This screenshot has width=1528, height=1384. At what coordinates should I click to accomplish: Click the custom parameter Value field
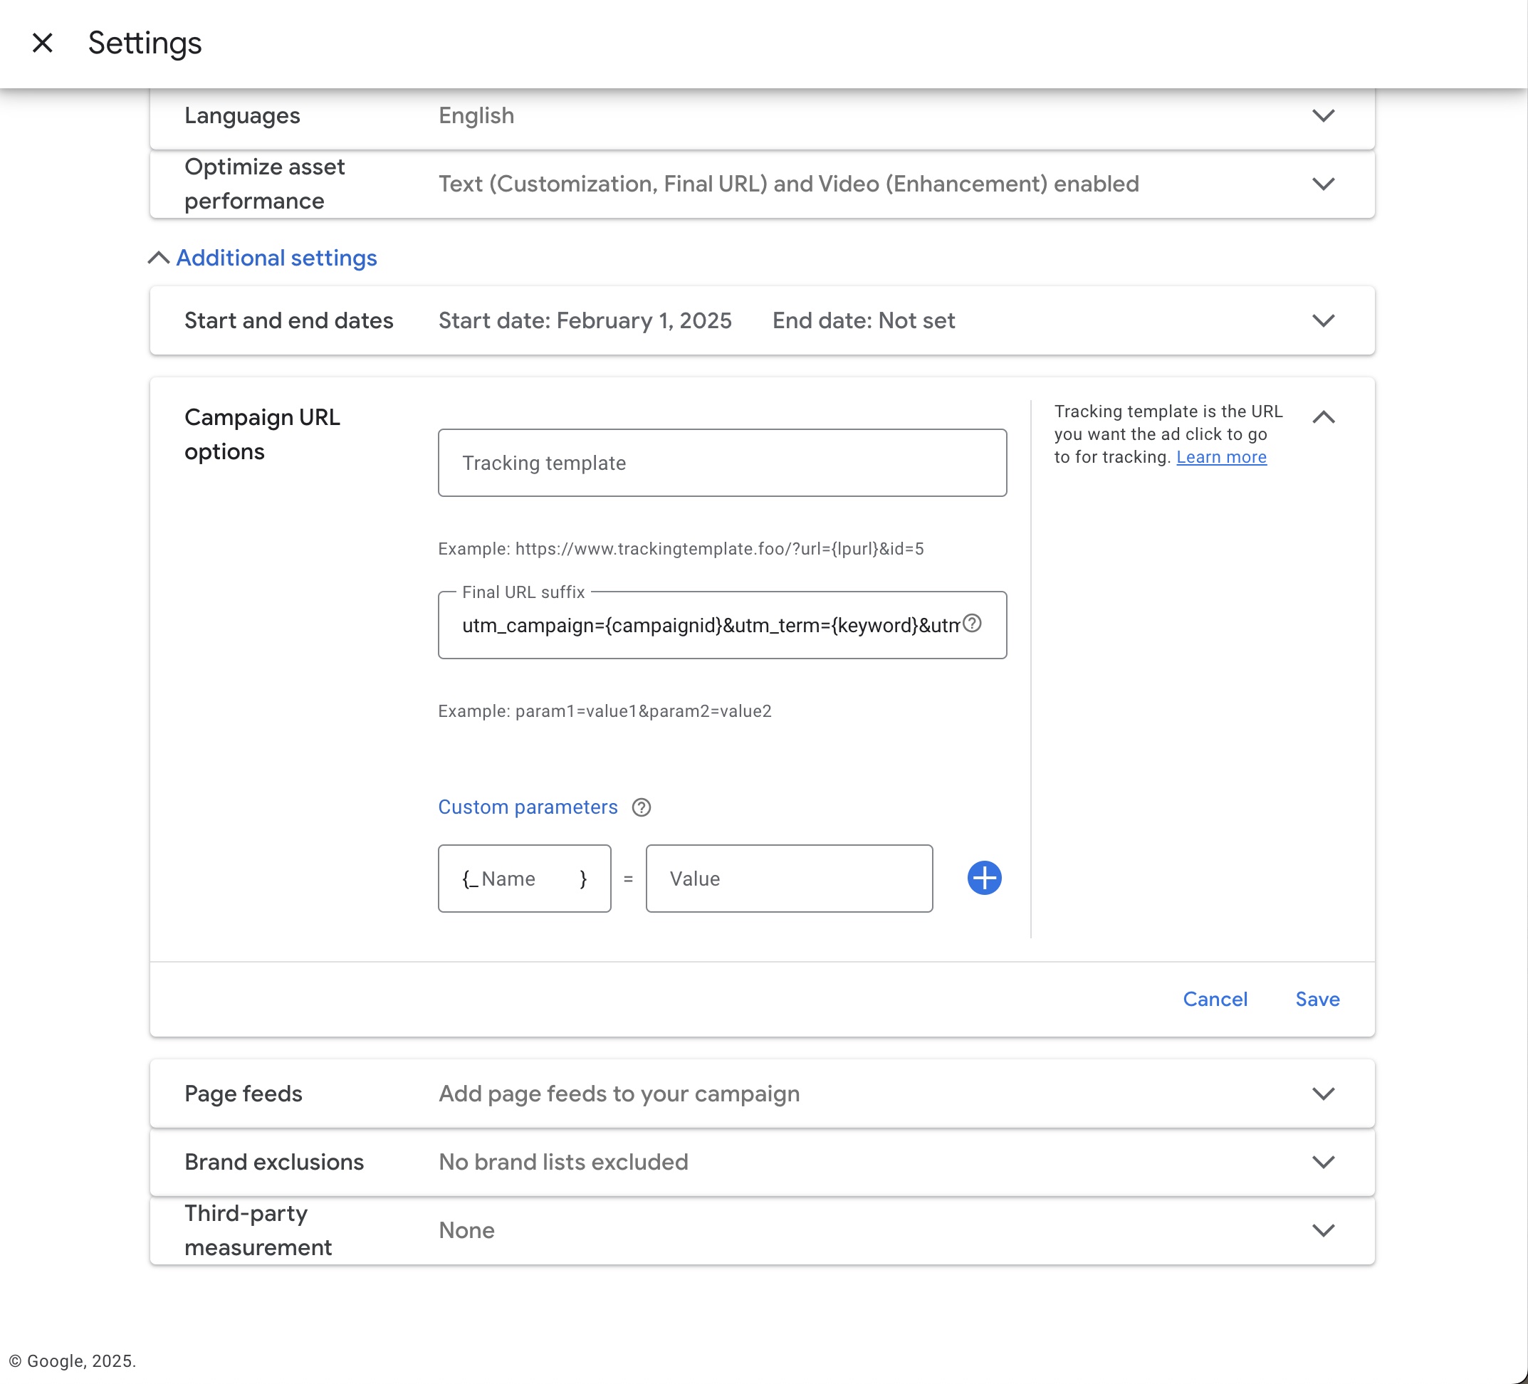click(788, 879)
